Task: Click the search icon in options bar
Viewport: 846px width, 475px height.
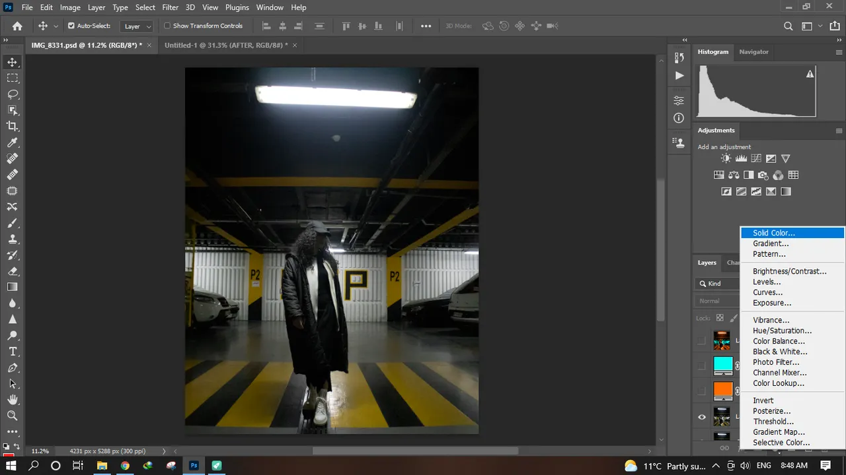Action: point(788,26)
